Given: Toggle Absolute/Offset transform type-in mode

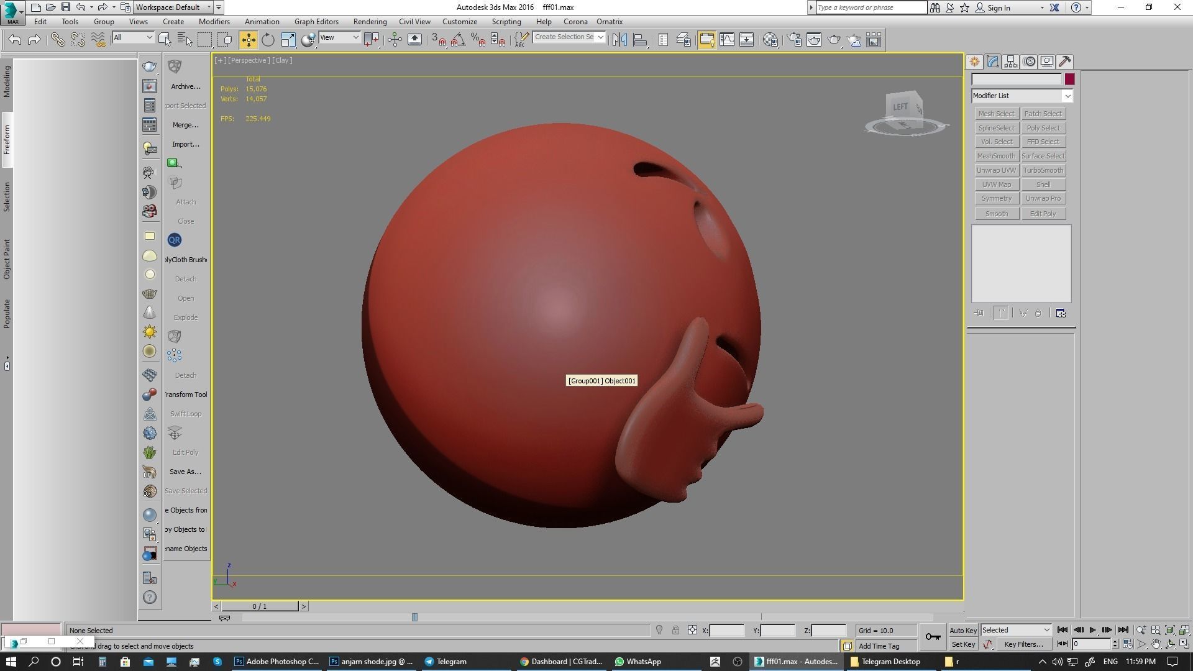Looking at the screenshot, I should (692, 630).
